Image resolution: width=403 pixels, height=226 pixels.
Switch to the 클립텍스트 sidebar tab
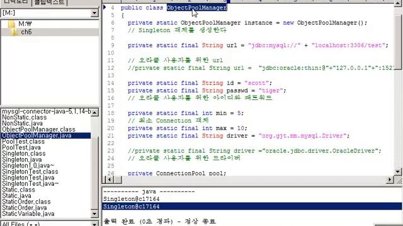point(49,2)
